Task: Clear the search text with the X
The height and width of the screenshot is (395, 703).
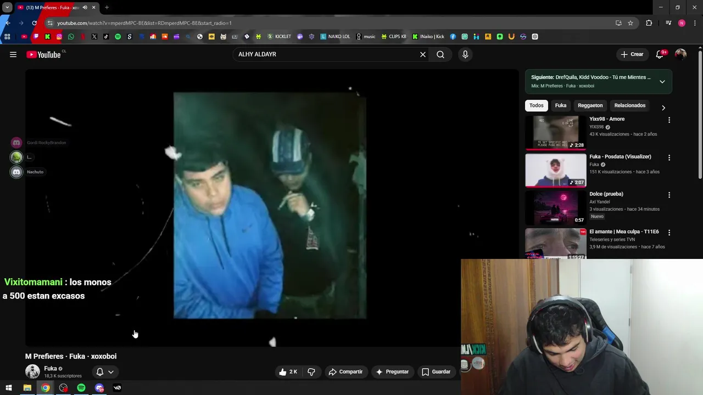Action: [423, 54]
